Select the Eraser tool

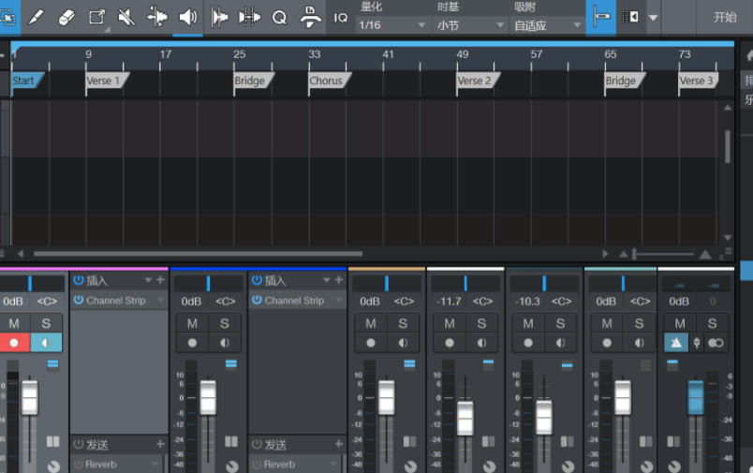66,17
